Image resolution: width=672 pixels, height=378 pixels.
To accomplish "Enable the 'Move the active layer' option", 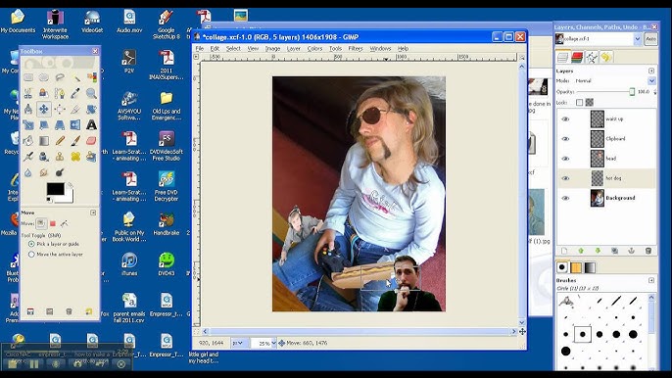I will (x=31, y=255).
